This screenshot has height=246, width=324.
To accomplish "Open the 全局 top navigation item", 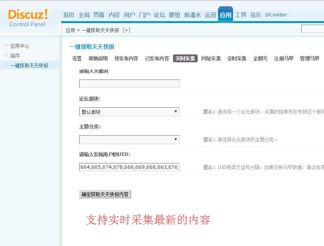I will [84, 15].
